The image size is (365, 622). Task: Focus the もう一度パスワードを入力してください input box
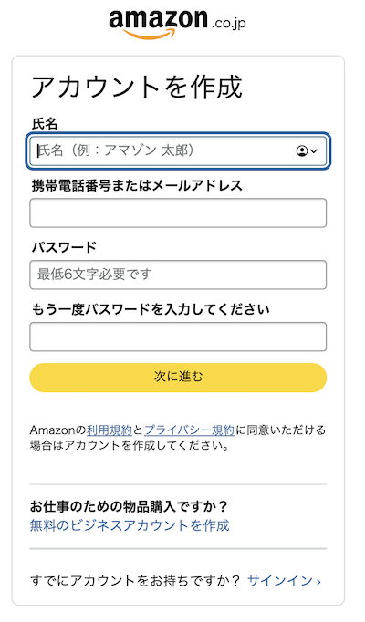pos(178,337)
